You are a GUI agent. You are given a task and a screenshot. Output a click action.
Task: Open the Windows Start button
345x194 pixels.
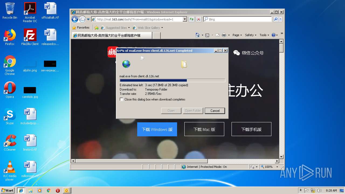pyautogui.click(x=8, y=190)
